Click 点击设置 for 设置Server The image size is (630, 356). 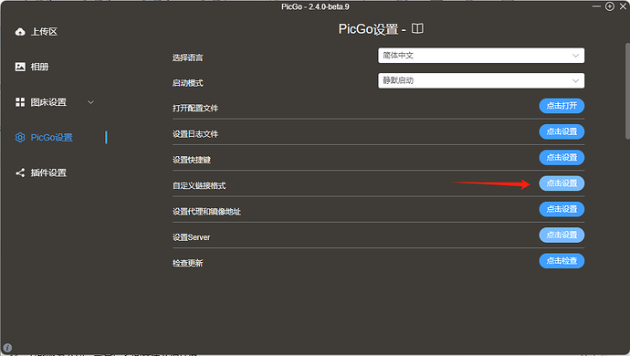pos(562,236)
